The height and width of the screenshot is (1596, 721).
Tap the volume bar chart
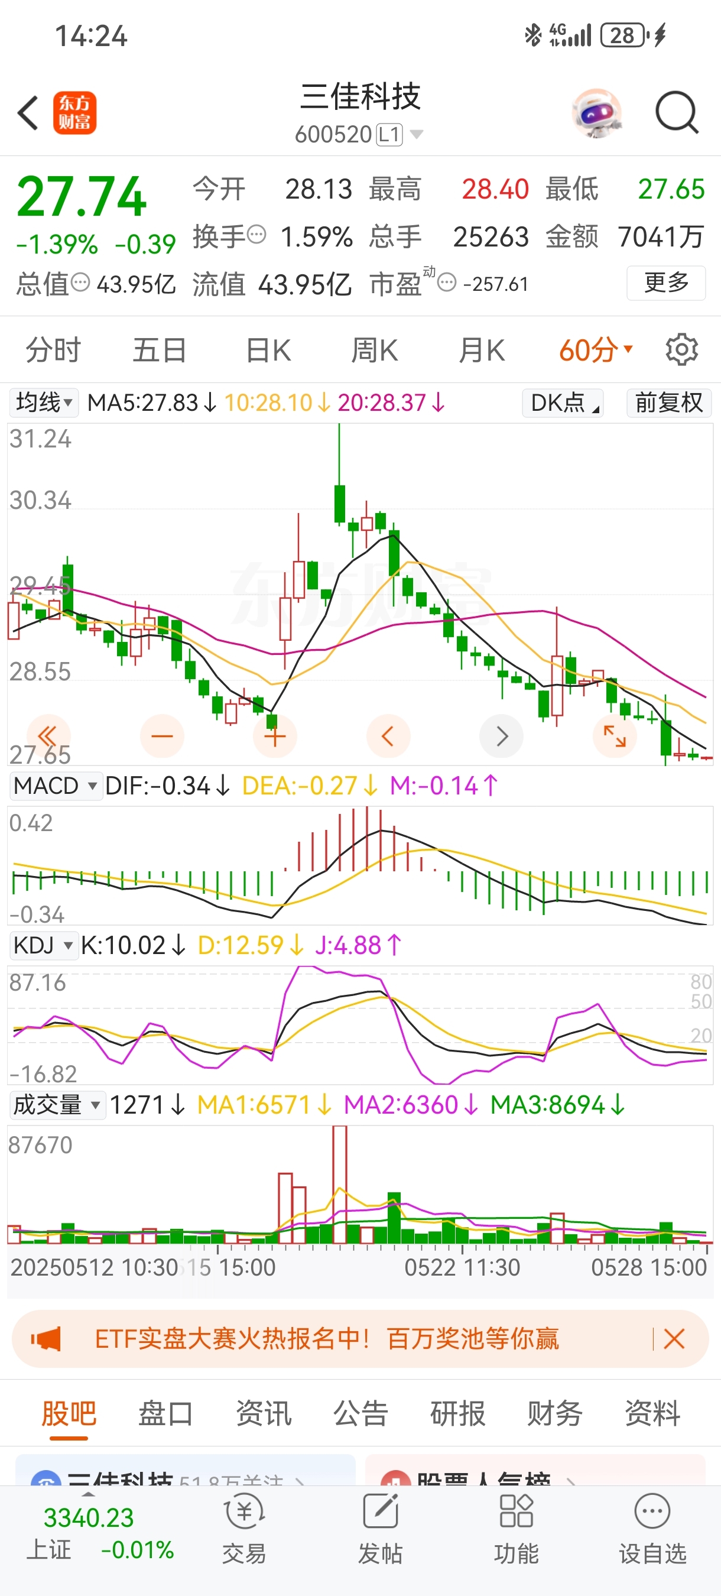360,1185
